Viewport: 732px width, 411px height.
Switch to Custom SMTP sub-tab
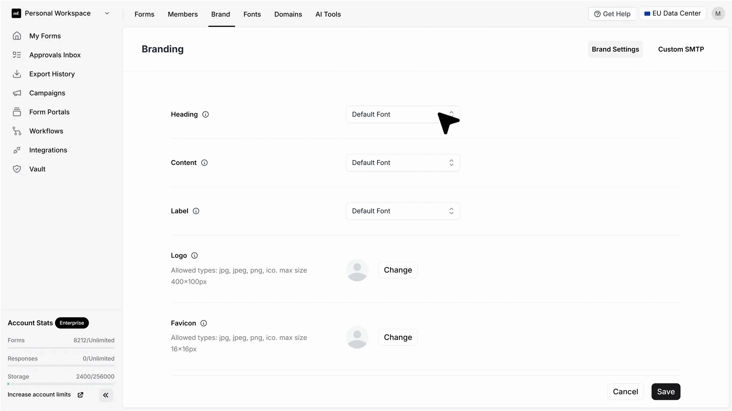(x=681, y=49)
